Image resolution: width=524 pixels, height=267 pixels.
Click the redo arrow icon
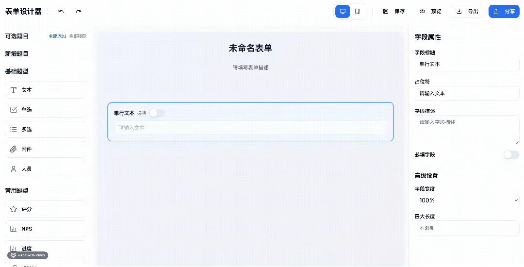79,11
